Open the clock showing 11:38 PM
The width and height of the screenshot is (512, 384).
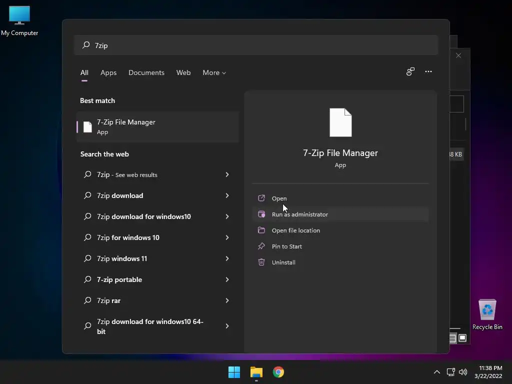pyautogui.click(x=488, y=372)
